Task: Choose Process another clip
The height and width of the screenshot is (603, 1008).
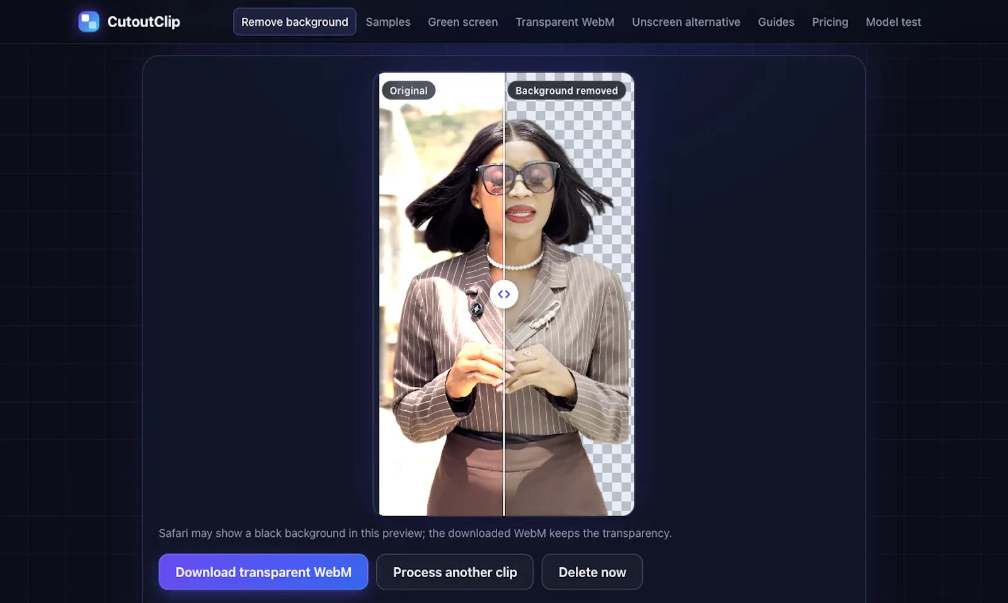Action: pyautogui.click(x=455, y=572)
